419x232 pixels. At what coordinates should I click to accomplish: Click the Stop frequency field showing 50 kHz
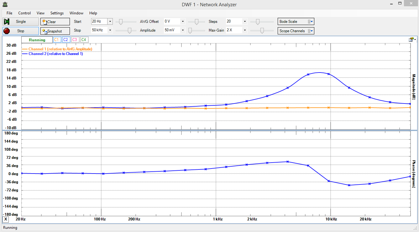(99, 30)
